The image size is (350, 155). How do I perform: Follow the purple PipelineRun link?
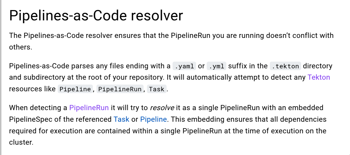[x=89, y=108]
